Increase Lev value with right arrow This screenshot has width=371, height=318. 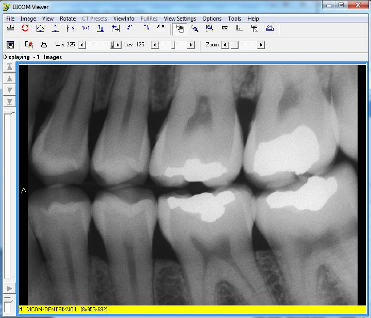click(x=191, y=45)
